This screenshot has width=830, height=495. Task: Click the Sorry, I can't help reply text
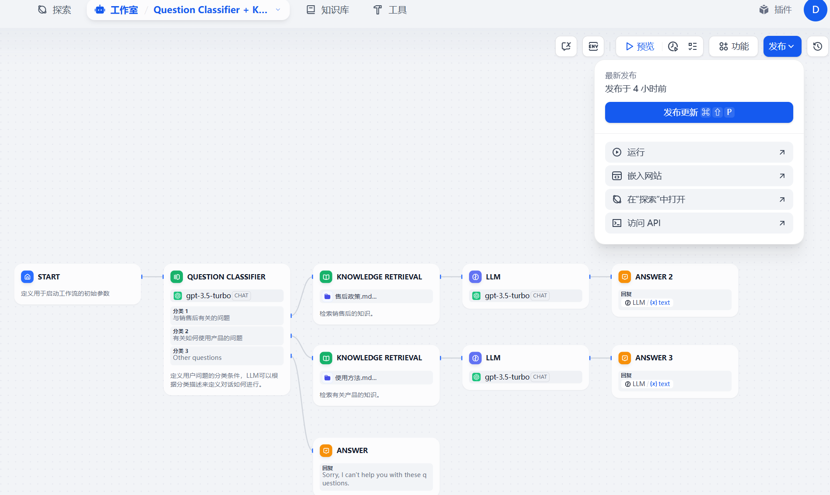[375, 479]
